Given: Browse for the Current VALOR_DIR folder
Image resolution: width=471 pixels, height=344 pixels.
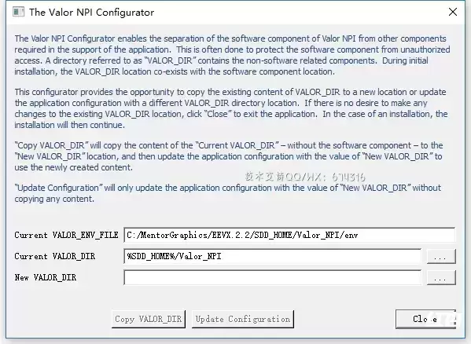Looking at the screenshot, I should click(441, 256).
